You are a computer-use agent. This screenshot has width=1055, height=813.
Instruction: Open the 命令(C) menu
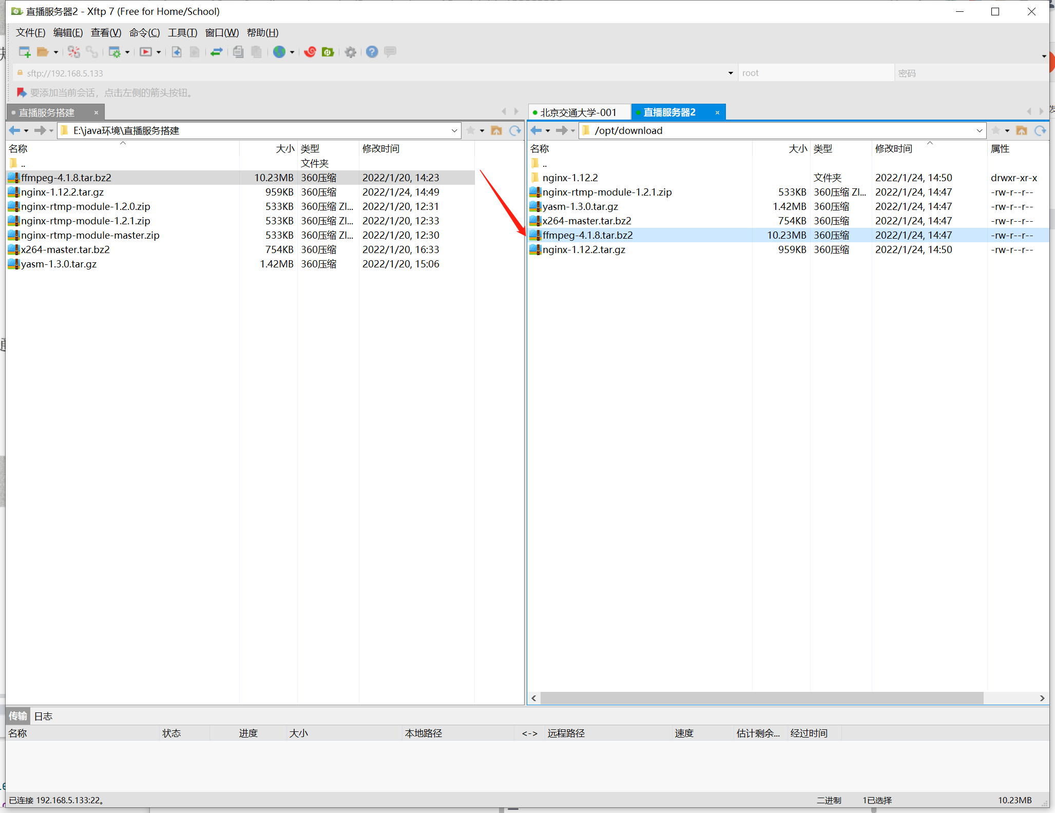click(x=144, y=33)
